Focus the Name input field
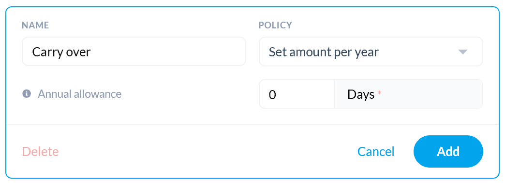The image size is (505, 183). [134, 52]
